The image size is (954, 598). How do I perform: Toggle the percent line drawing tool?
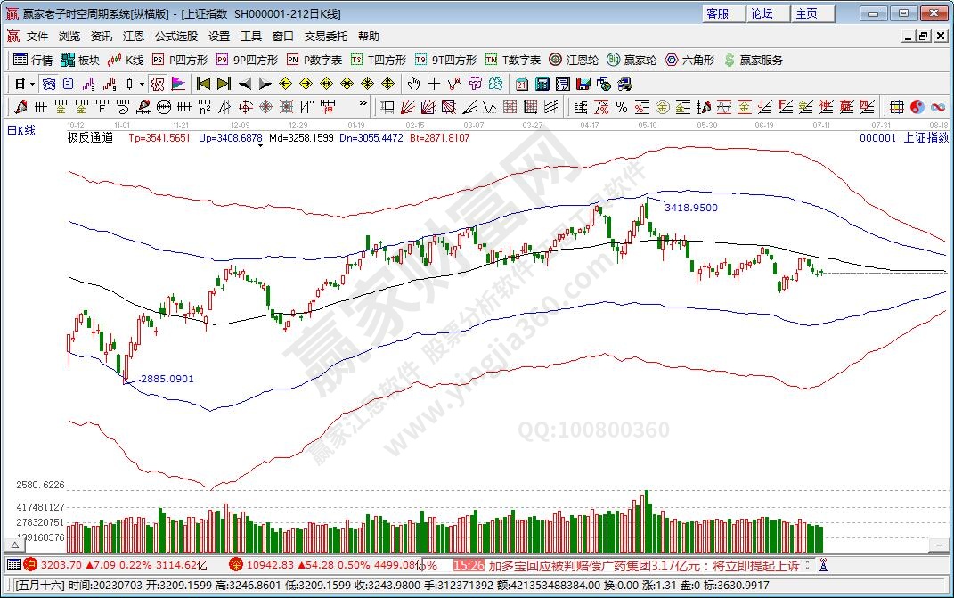tap(621, 108)
